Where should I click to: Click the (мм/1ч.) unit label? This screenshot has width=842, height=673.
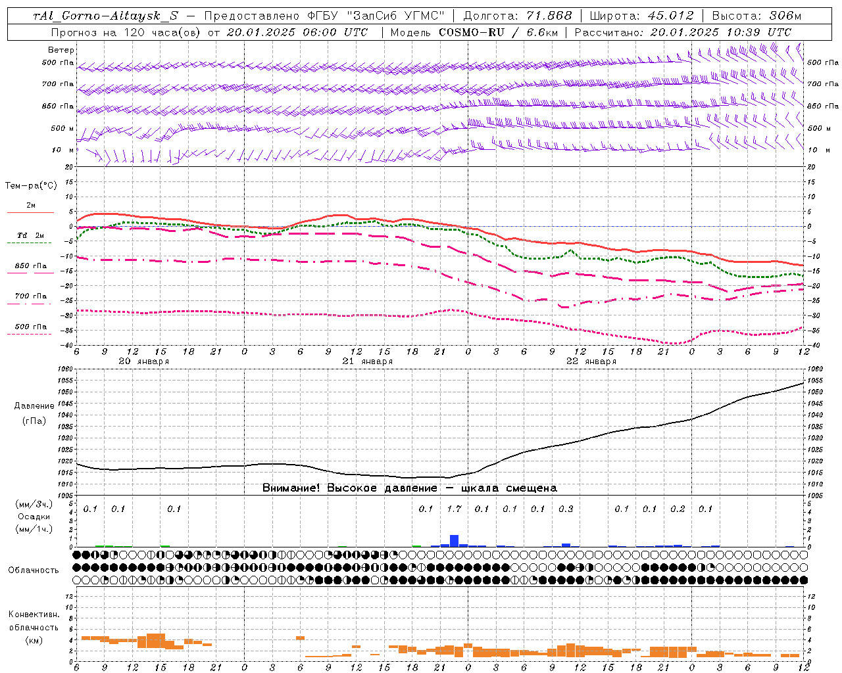[x=34, y=529]
